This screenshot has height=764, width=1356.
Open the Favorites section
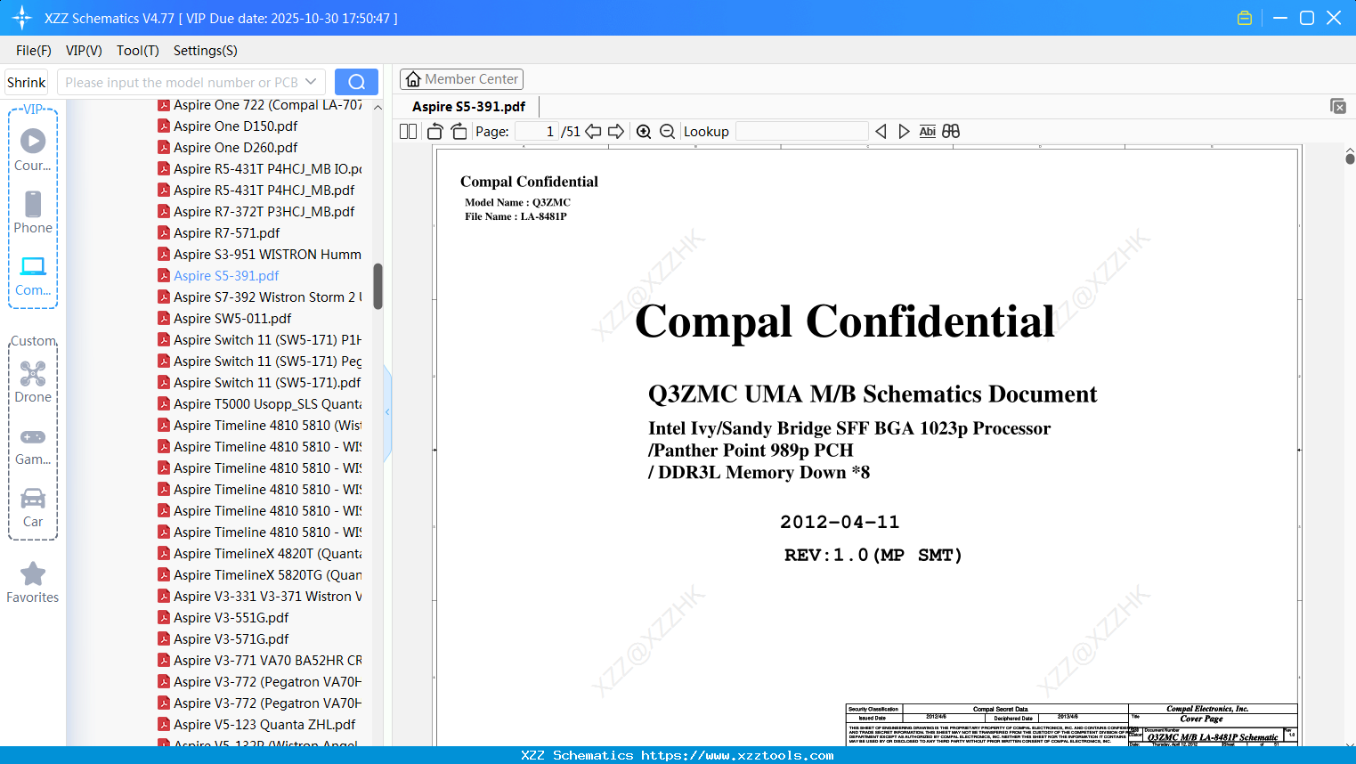[33, 582]
